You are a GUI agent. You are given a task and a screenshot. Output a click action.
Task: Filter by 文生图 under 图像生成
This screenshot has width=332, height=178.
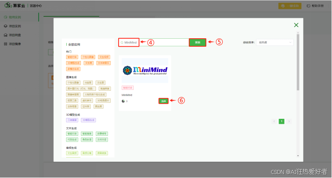pos(100,83)
